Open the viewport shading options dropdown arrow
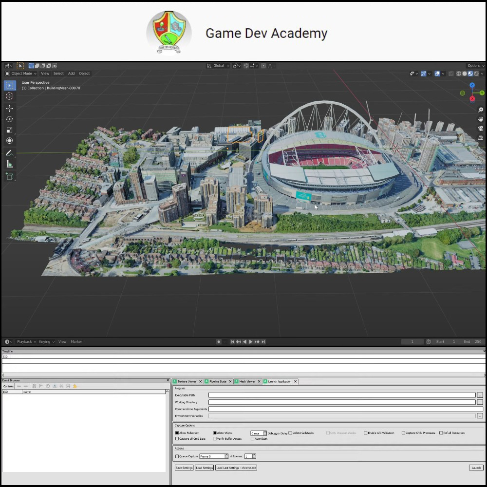 [482, 74]
